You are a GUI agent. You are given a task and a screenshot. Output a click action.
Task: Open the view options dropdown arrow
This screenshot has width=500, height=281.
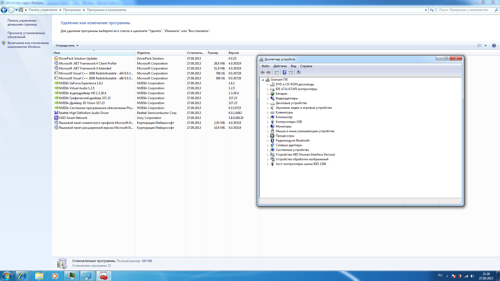[485, 46]
